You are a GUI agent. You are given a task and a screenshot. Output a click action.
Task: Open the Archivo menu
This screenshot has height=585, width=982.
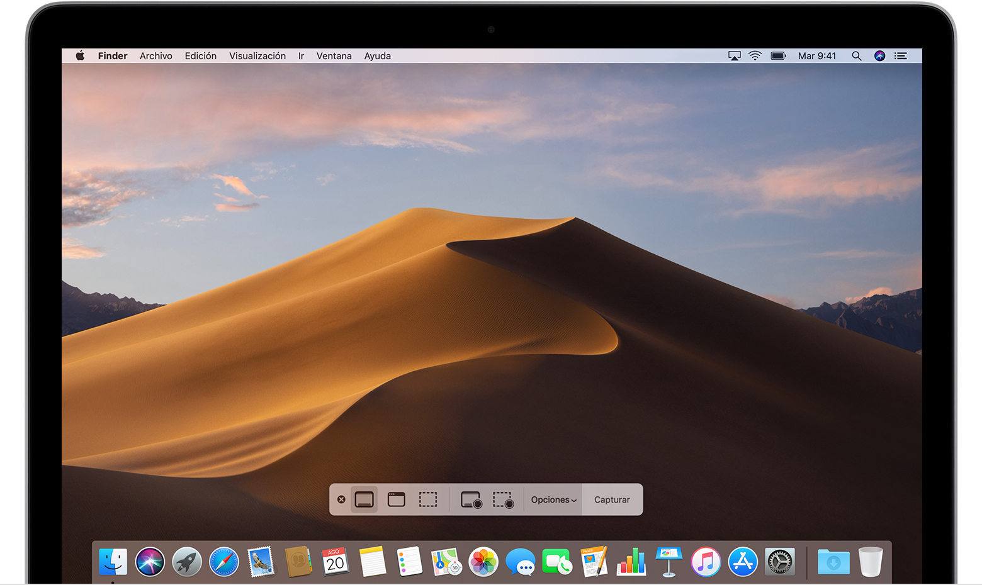pyautogui.click(x=155, y=56)
